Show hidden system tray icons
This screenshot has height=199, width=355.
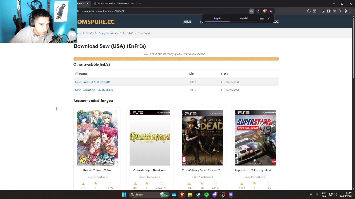[x=311, y=195]
